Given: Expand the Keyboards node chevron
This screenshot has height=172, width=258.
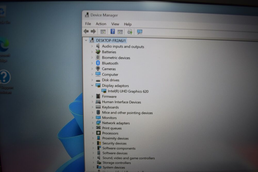Looking at the screenshot, I should click(92, 107).
